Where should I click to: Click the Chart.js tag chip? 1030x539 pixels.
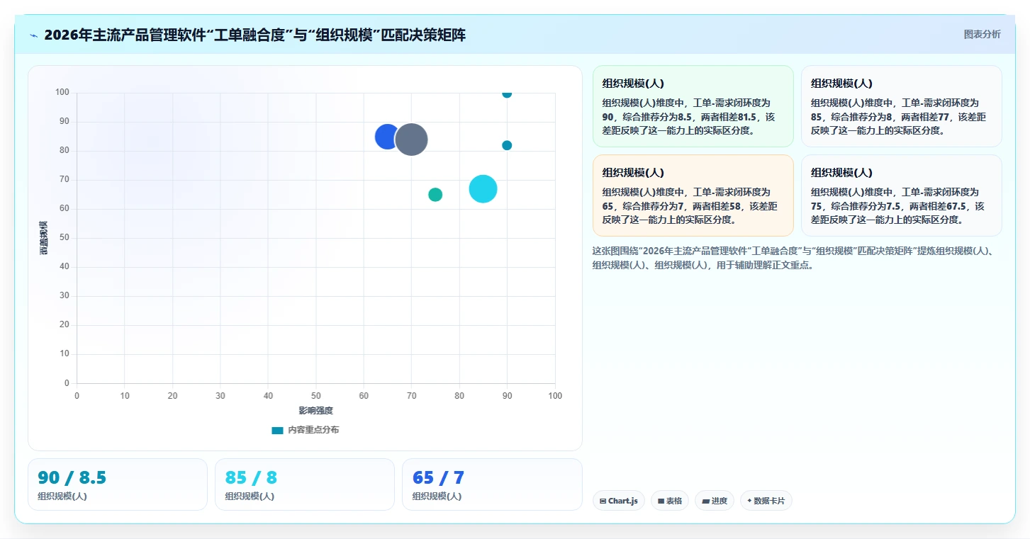(619, 501)
